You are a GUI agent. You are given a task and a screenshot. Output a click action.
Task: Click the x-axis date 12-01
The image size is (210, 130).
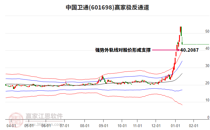coord(156,126)
